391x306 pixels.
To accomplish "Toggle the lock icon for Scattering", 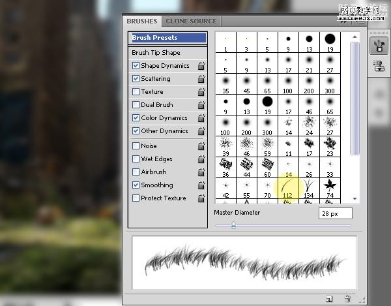I will (201, 79).
